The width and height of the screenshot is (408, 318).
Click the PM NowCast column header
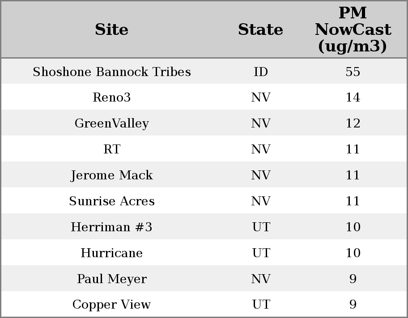353,30
